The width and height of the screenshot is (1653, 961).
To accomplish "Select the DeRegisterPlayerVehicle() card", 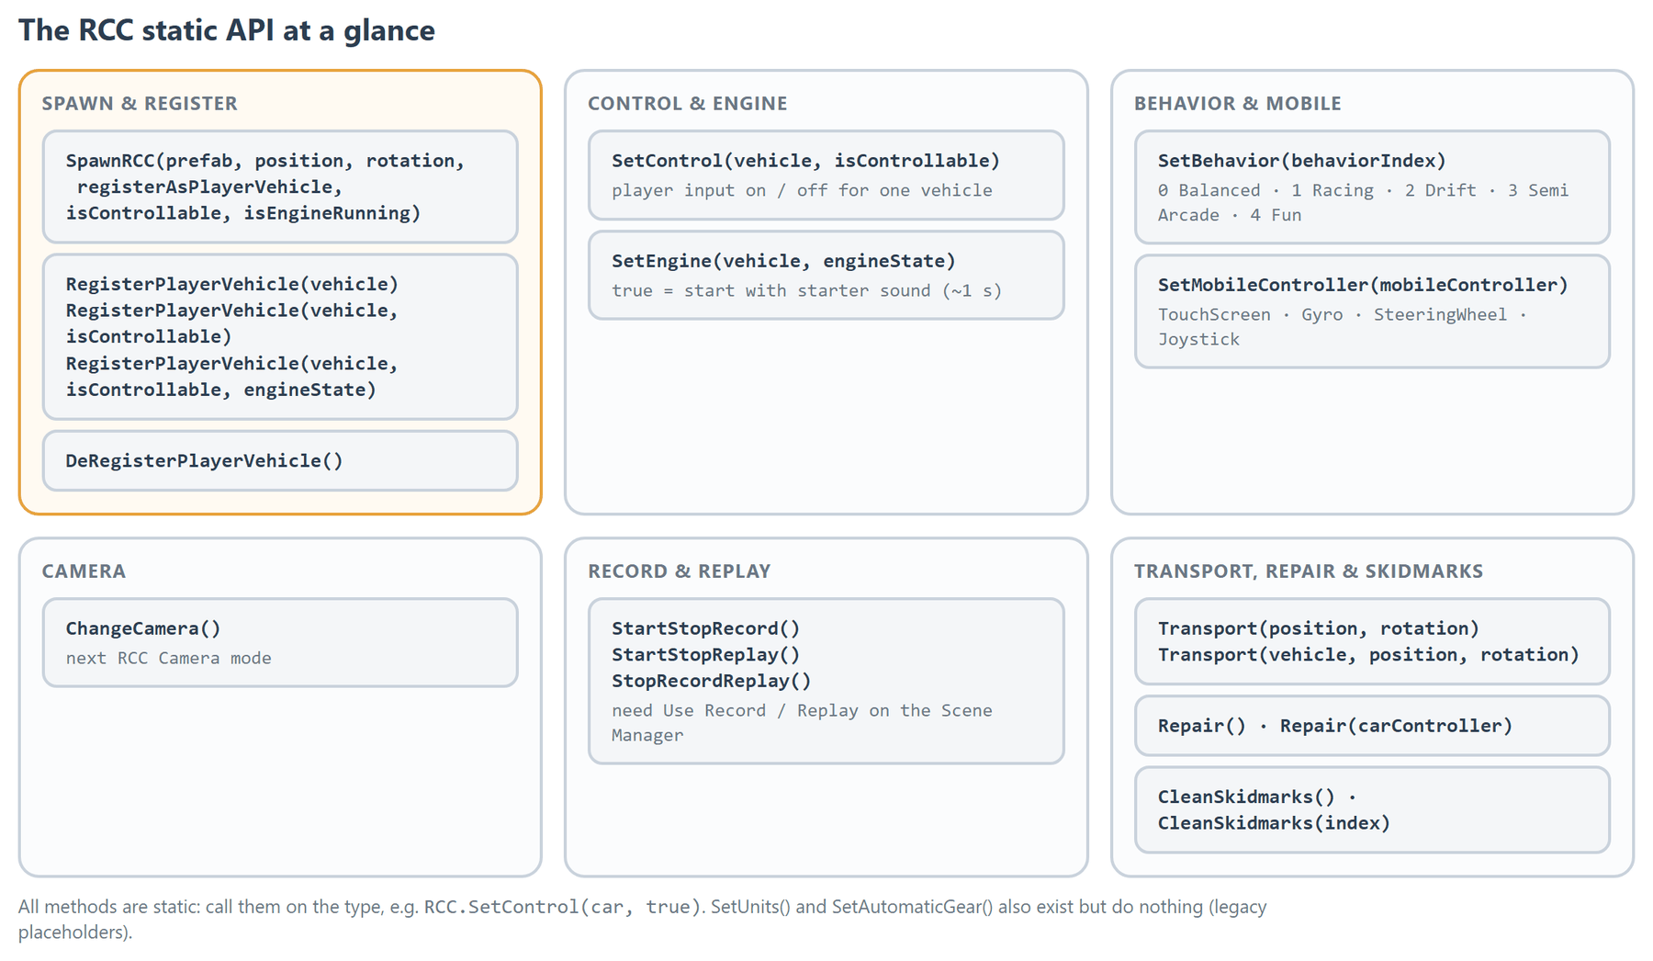I will click(280, 460).
